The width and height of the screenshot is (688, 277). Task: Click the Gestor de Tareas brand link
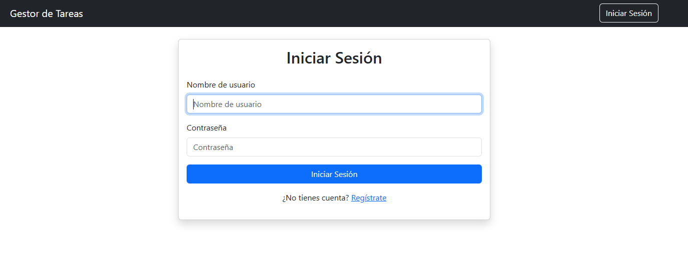pos(47,13)
